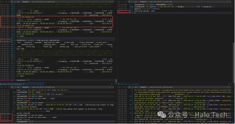The image size is (235, 124).
Task: Open arrow beside new-session icon, pgbench pane
Action: [121, 2]
